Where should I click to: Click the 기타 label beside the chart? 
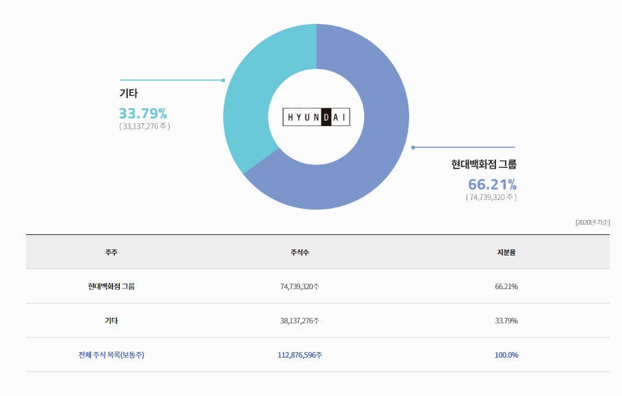point(129,93)
